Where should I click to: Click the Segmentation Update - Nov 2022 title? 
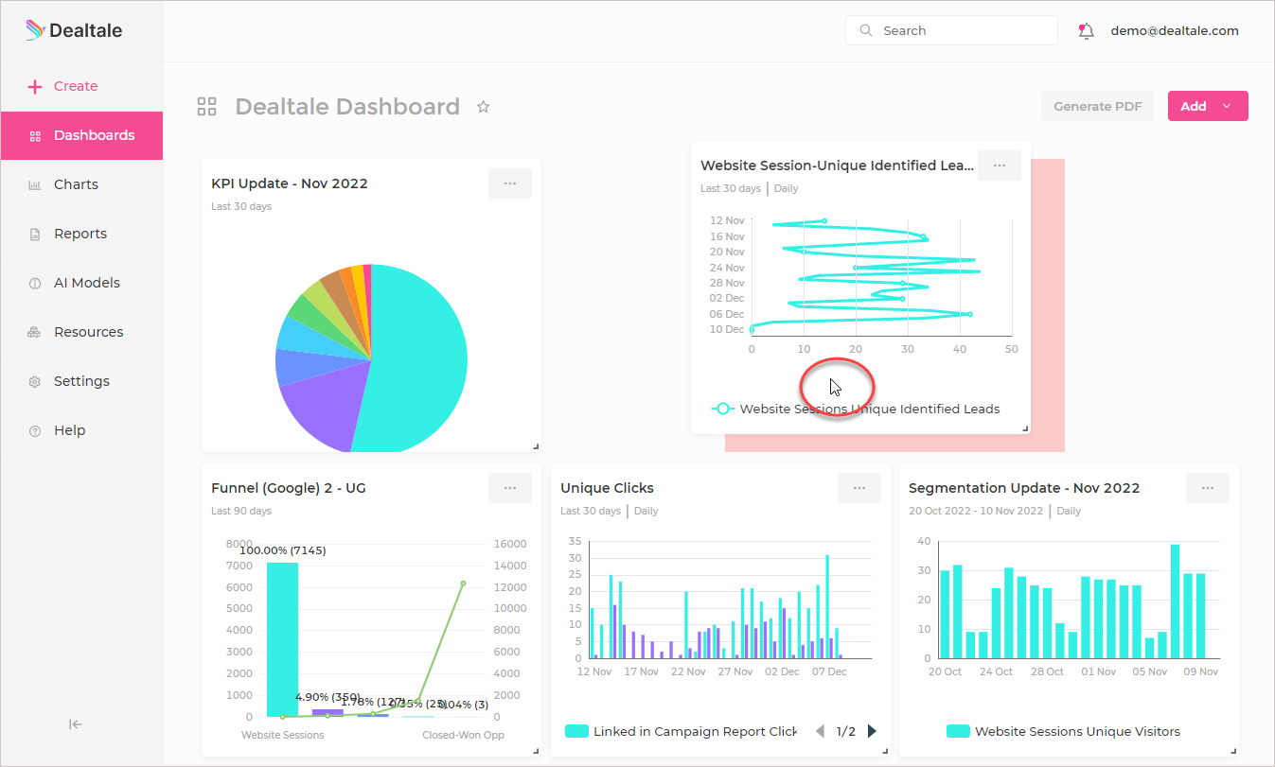pos(1024,488)
